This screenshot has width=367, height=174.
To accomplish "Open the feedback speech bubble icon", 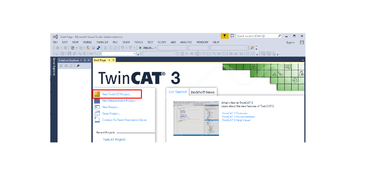I will [232, 36].
